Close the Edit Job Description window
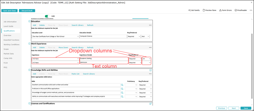 [x=251, y=3]
